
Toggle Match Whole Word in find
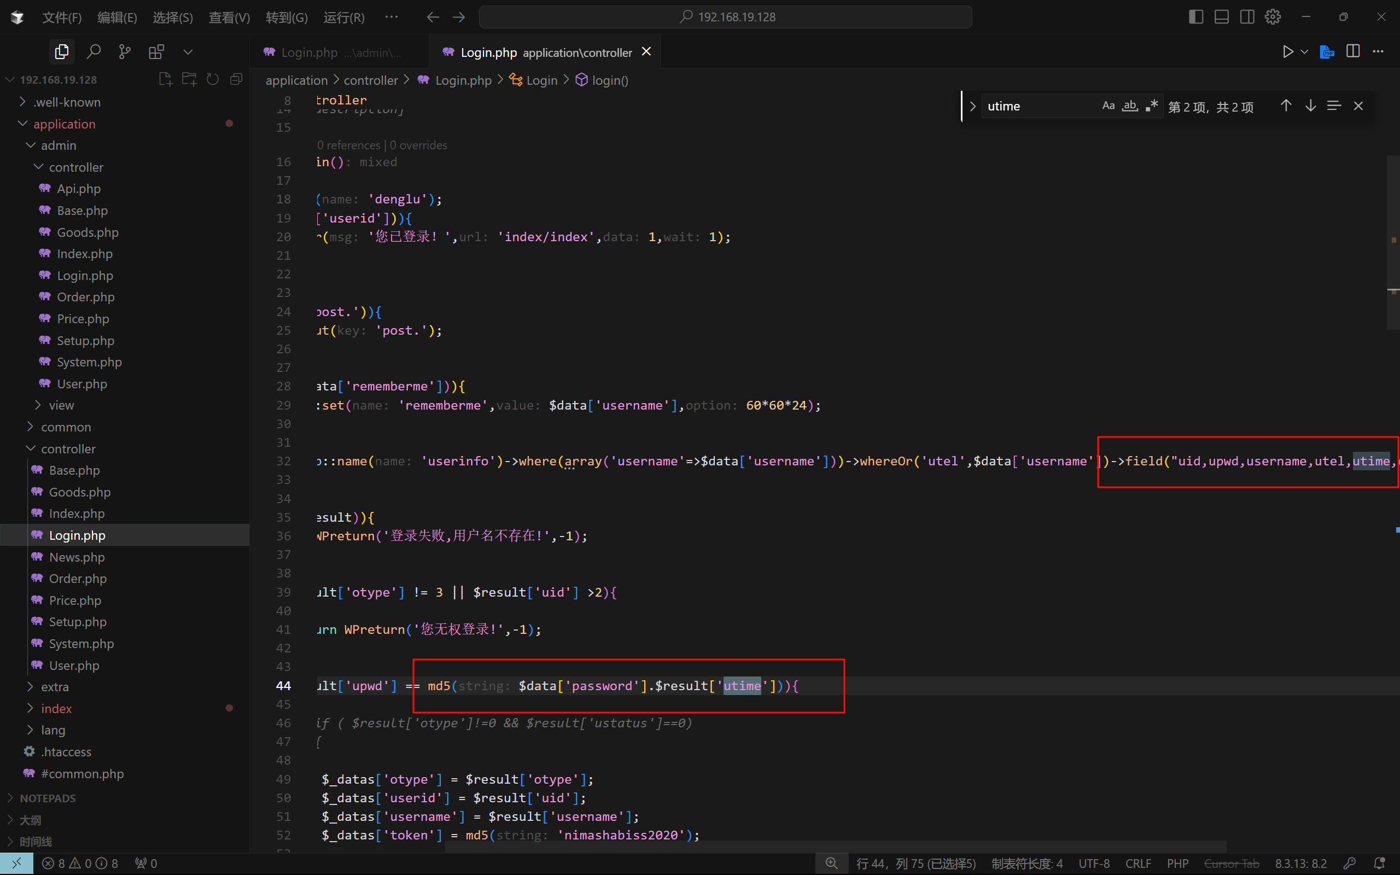coord(1130,106)
